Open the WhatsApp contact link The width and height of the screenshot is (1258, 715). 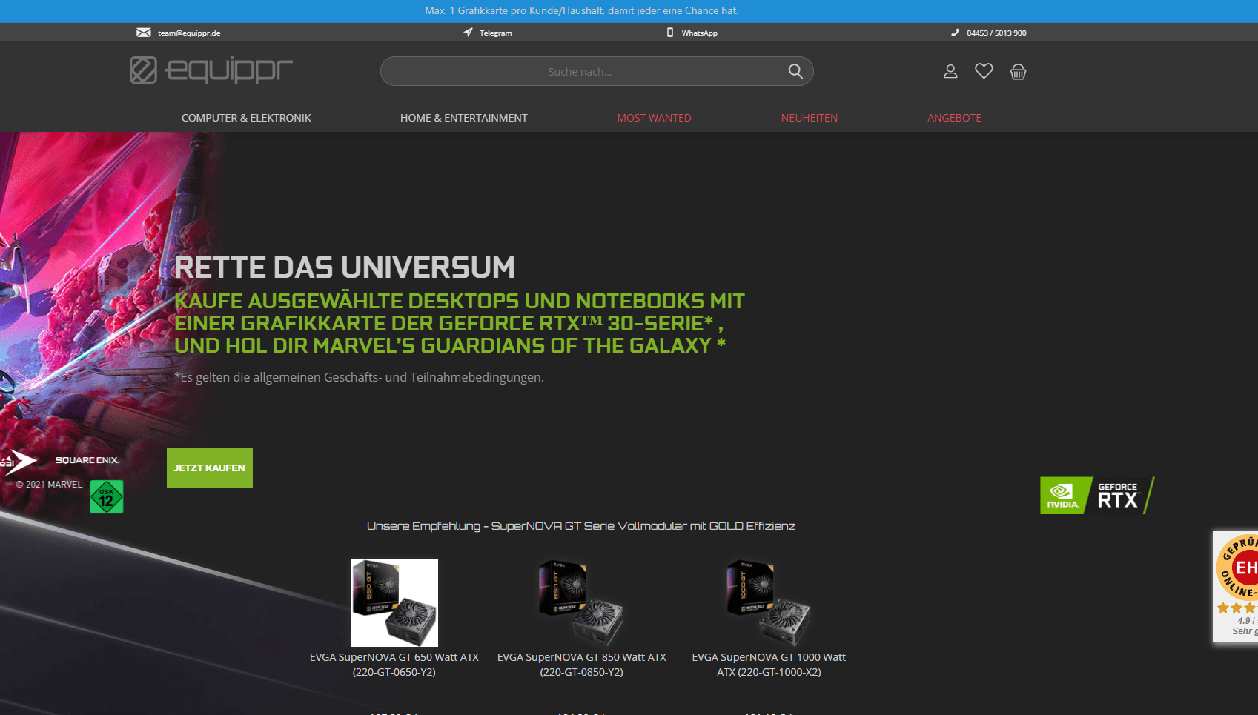[700, 33]
